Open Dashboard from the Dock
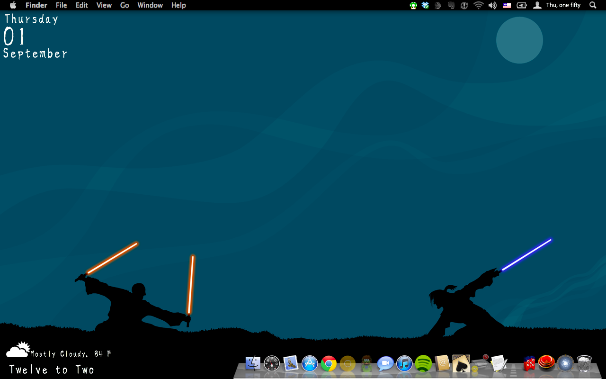 coord(272,364)
